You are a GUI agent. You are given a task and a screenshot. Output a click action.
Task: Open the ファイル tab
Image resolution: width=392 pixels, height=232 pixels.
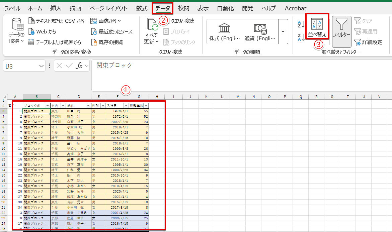point(12,8)
